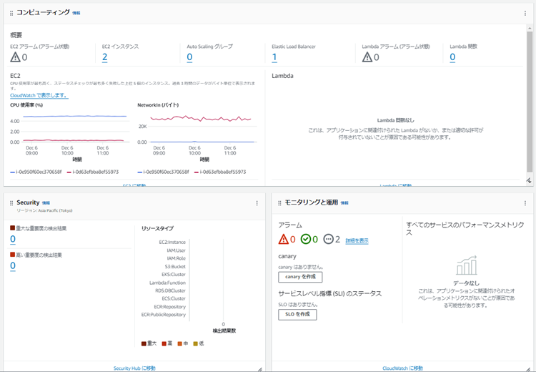Open the EC2 インスタンス count link
The image size is (536, 372).
[x=104, y=58]
